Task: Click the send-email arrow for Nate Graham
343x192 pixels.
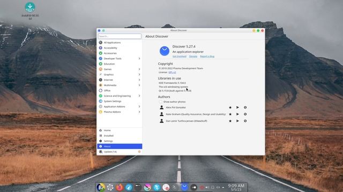Action: pos(237,114)
